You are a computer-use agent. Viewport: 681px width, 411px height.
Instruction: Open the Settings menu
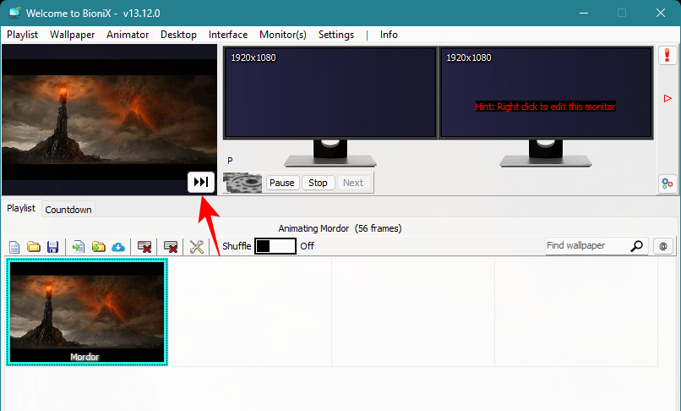pyautogui.click(x=336, y=35)
